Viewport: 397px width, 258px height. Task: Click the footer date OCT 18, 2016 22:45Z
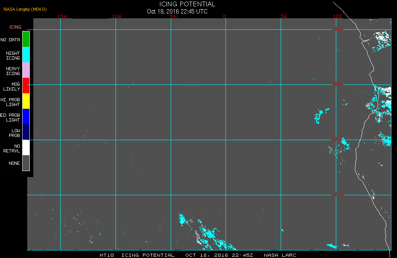(x=219, y=255)
